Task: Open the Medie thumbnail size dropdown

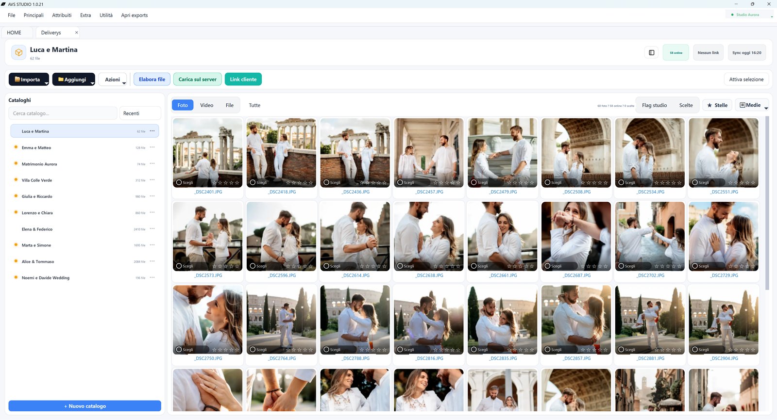Action: (753, 105)
